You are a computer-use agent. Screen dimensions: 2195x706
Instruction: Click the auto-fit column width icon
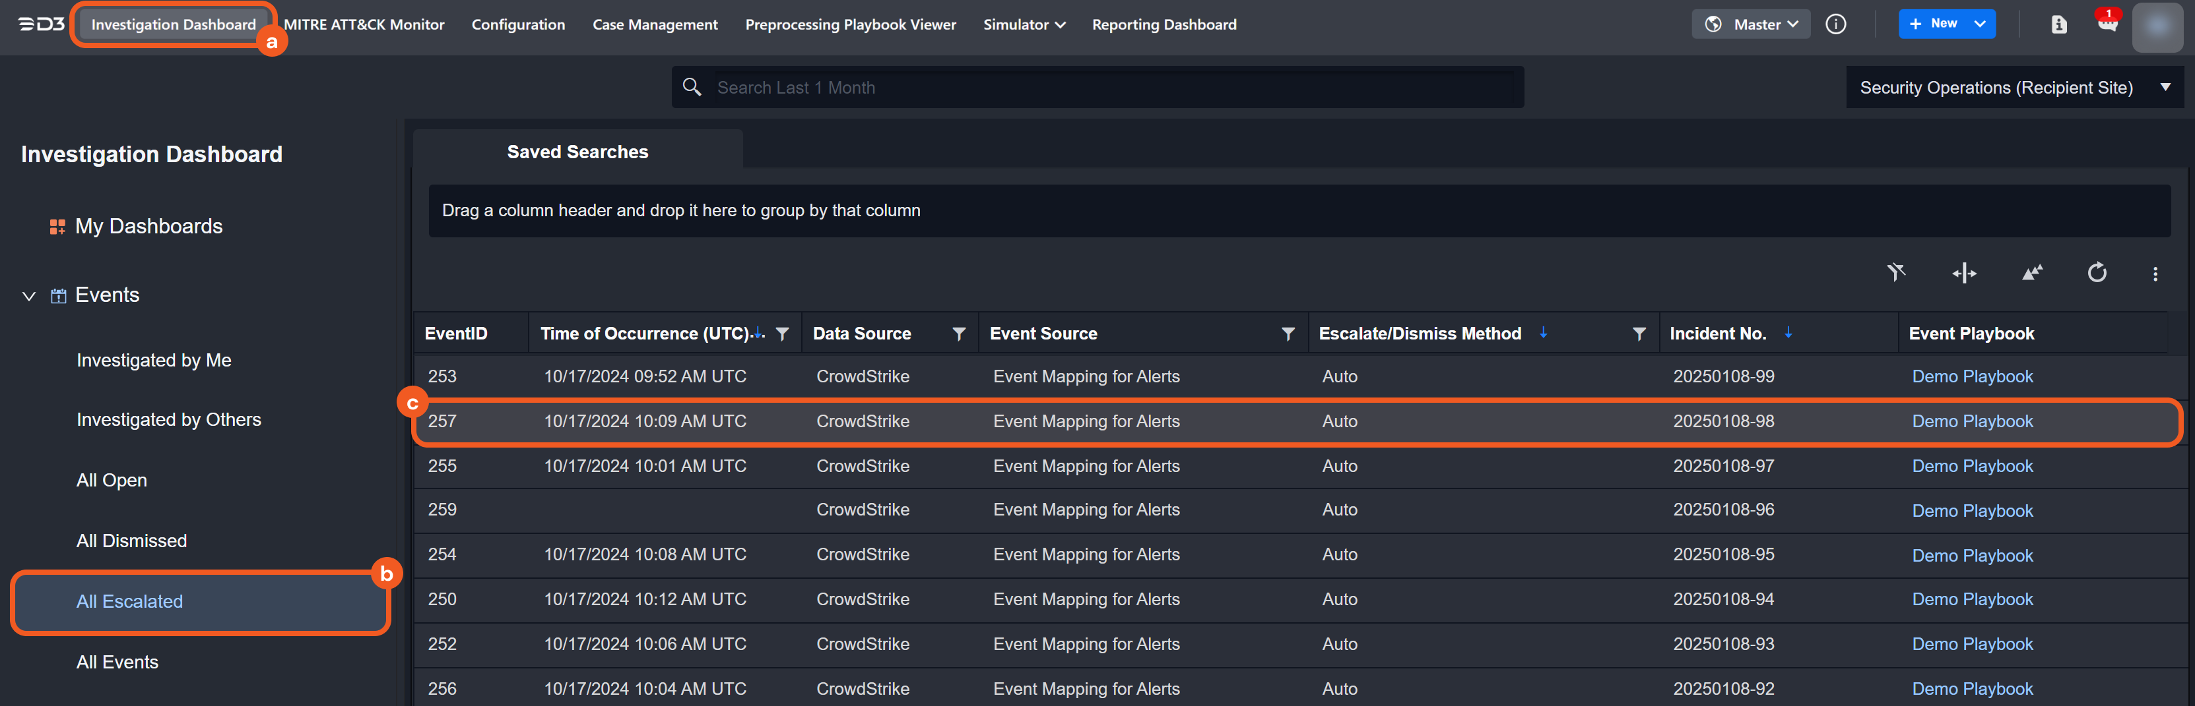pos(1963,272)
